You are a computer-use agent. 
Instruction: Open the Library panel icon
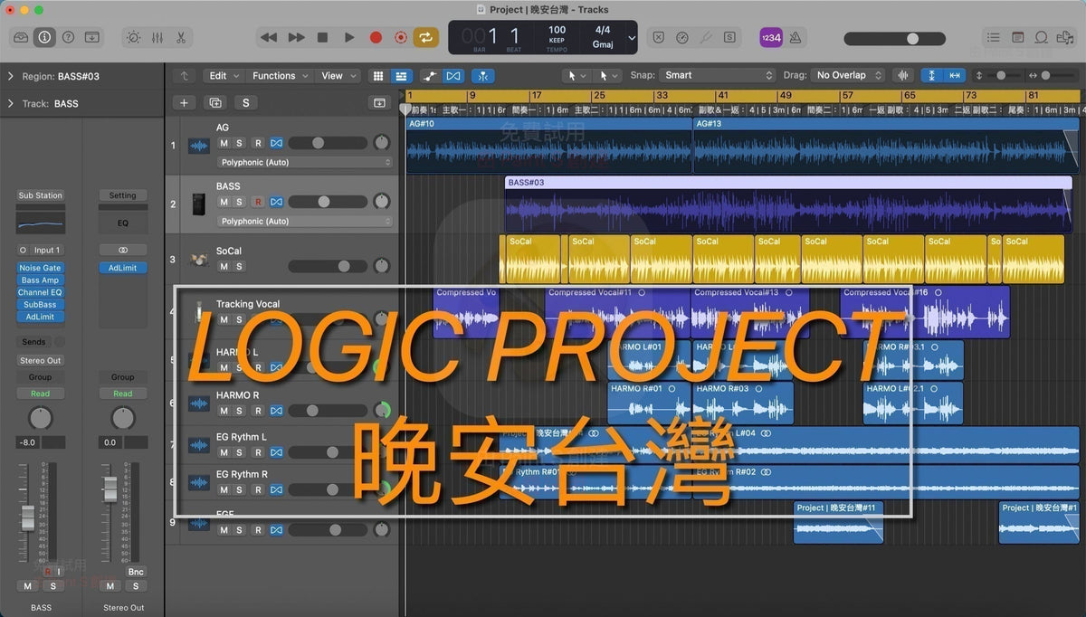click(x=20, y=37)
